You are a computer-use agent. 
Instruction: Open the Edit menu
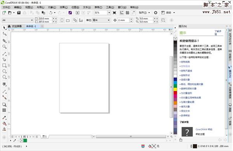tap(18, 7)
